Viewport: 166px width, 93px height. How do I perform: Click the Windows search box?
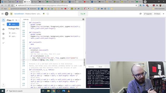coord(23,91)
